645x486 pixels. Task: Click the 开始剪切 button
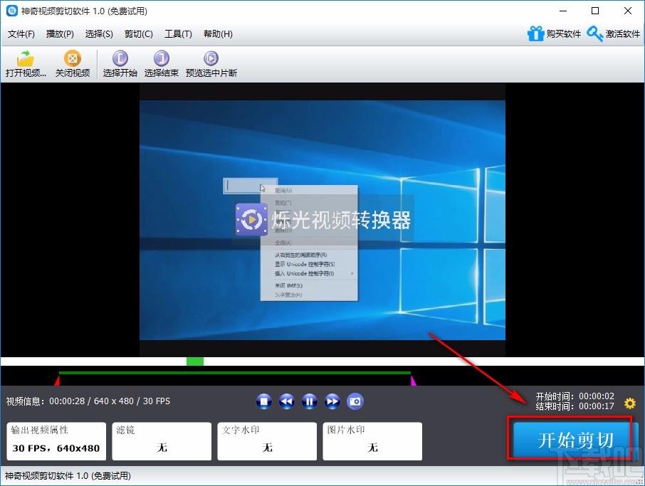pos(575,440)
